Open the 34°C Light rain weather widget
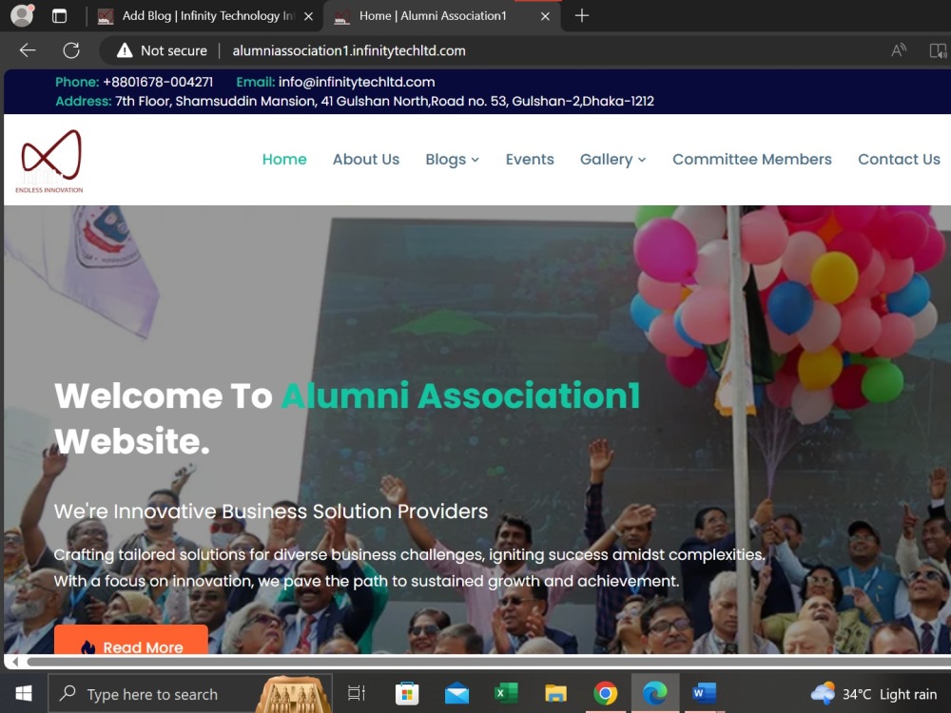Viewport: 951px width, 713px height. [x=874, y=694]
